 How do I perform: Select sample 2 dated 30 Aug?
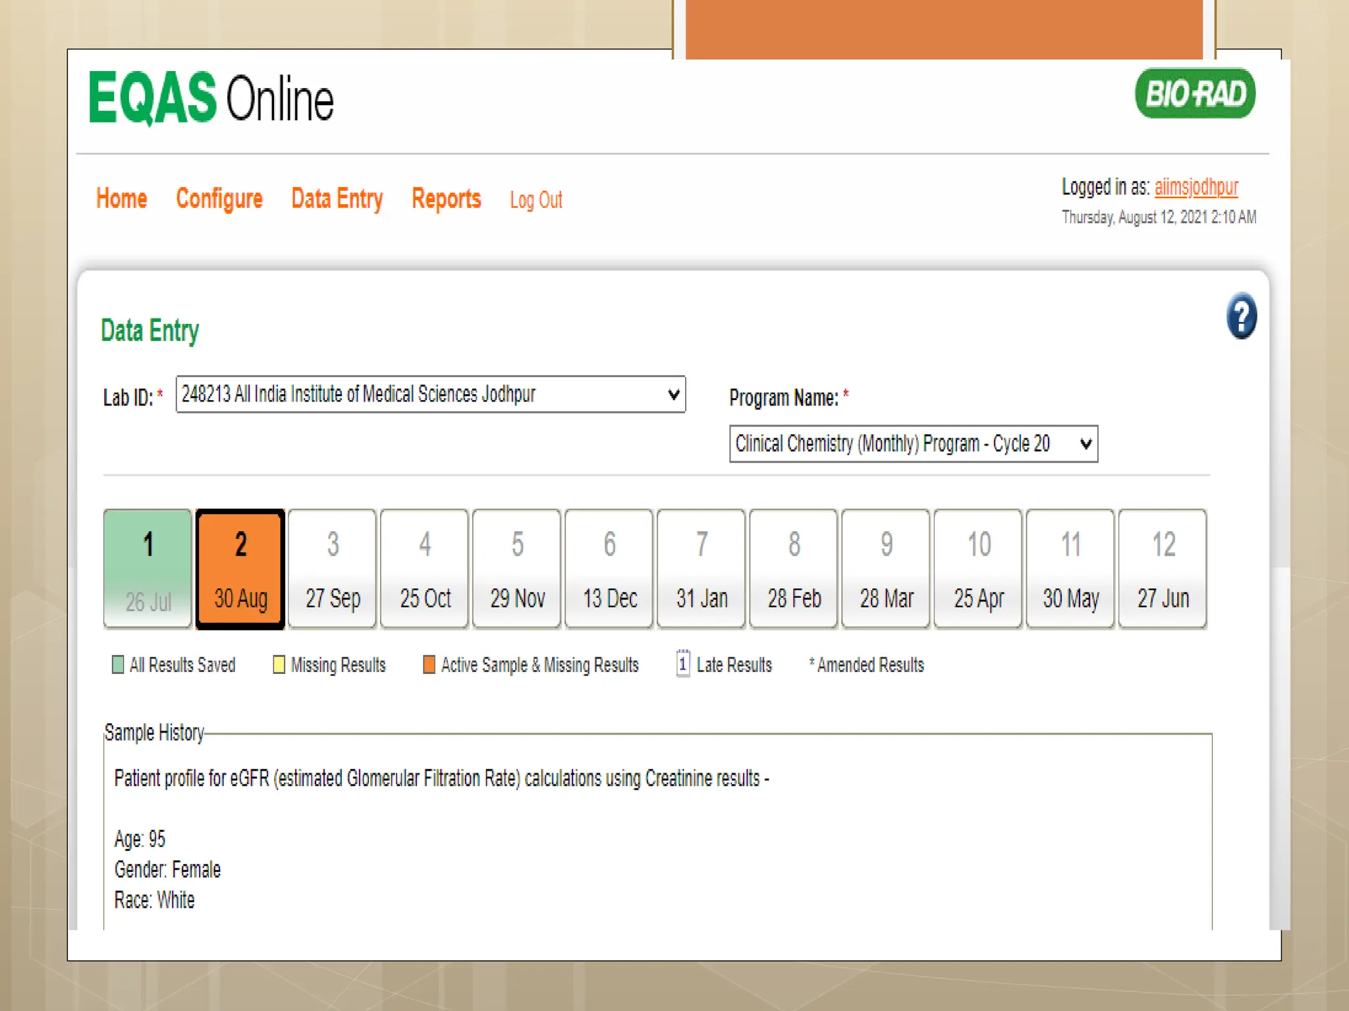(240, 568)
